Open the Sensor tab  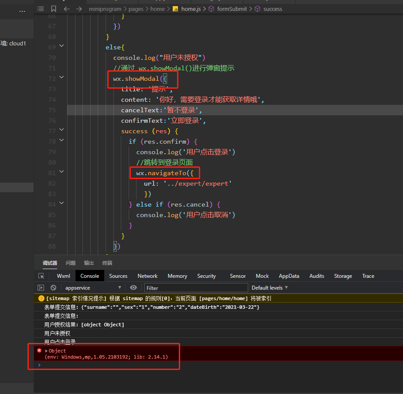point(238,276)
